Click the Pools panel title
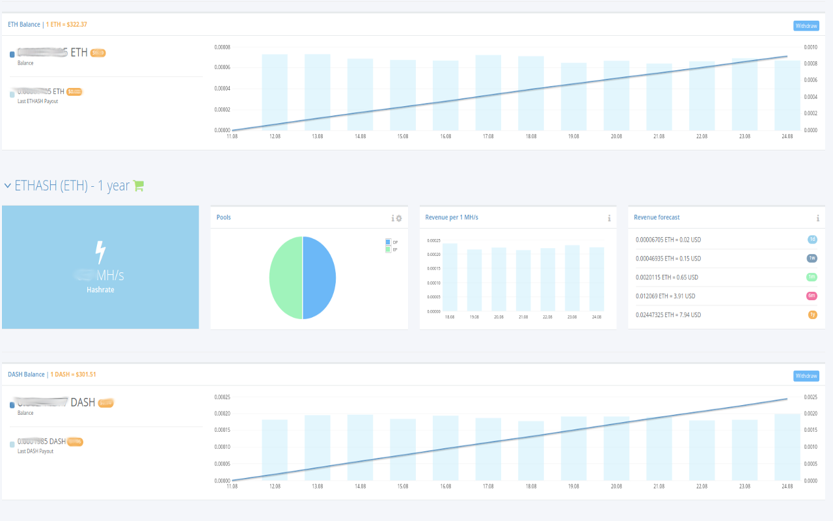Screen dimensions: 833x521 coord(224,218)
